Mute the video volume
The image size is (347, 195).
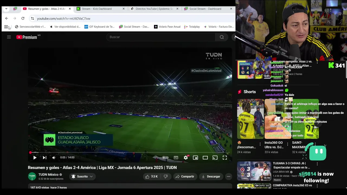54,158
